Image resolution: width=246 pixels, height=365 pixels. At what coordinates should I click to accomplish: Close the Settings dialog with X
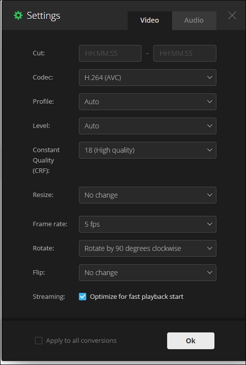[232, 16]
